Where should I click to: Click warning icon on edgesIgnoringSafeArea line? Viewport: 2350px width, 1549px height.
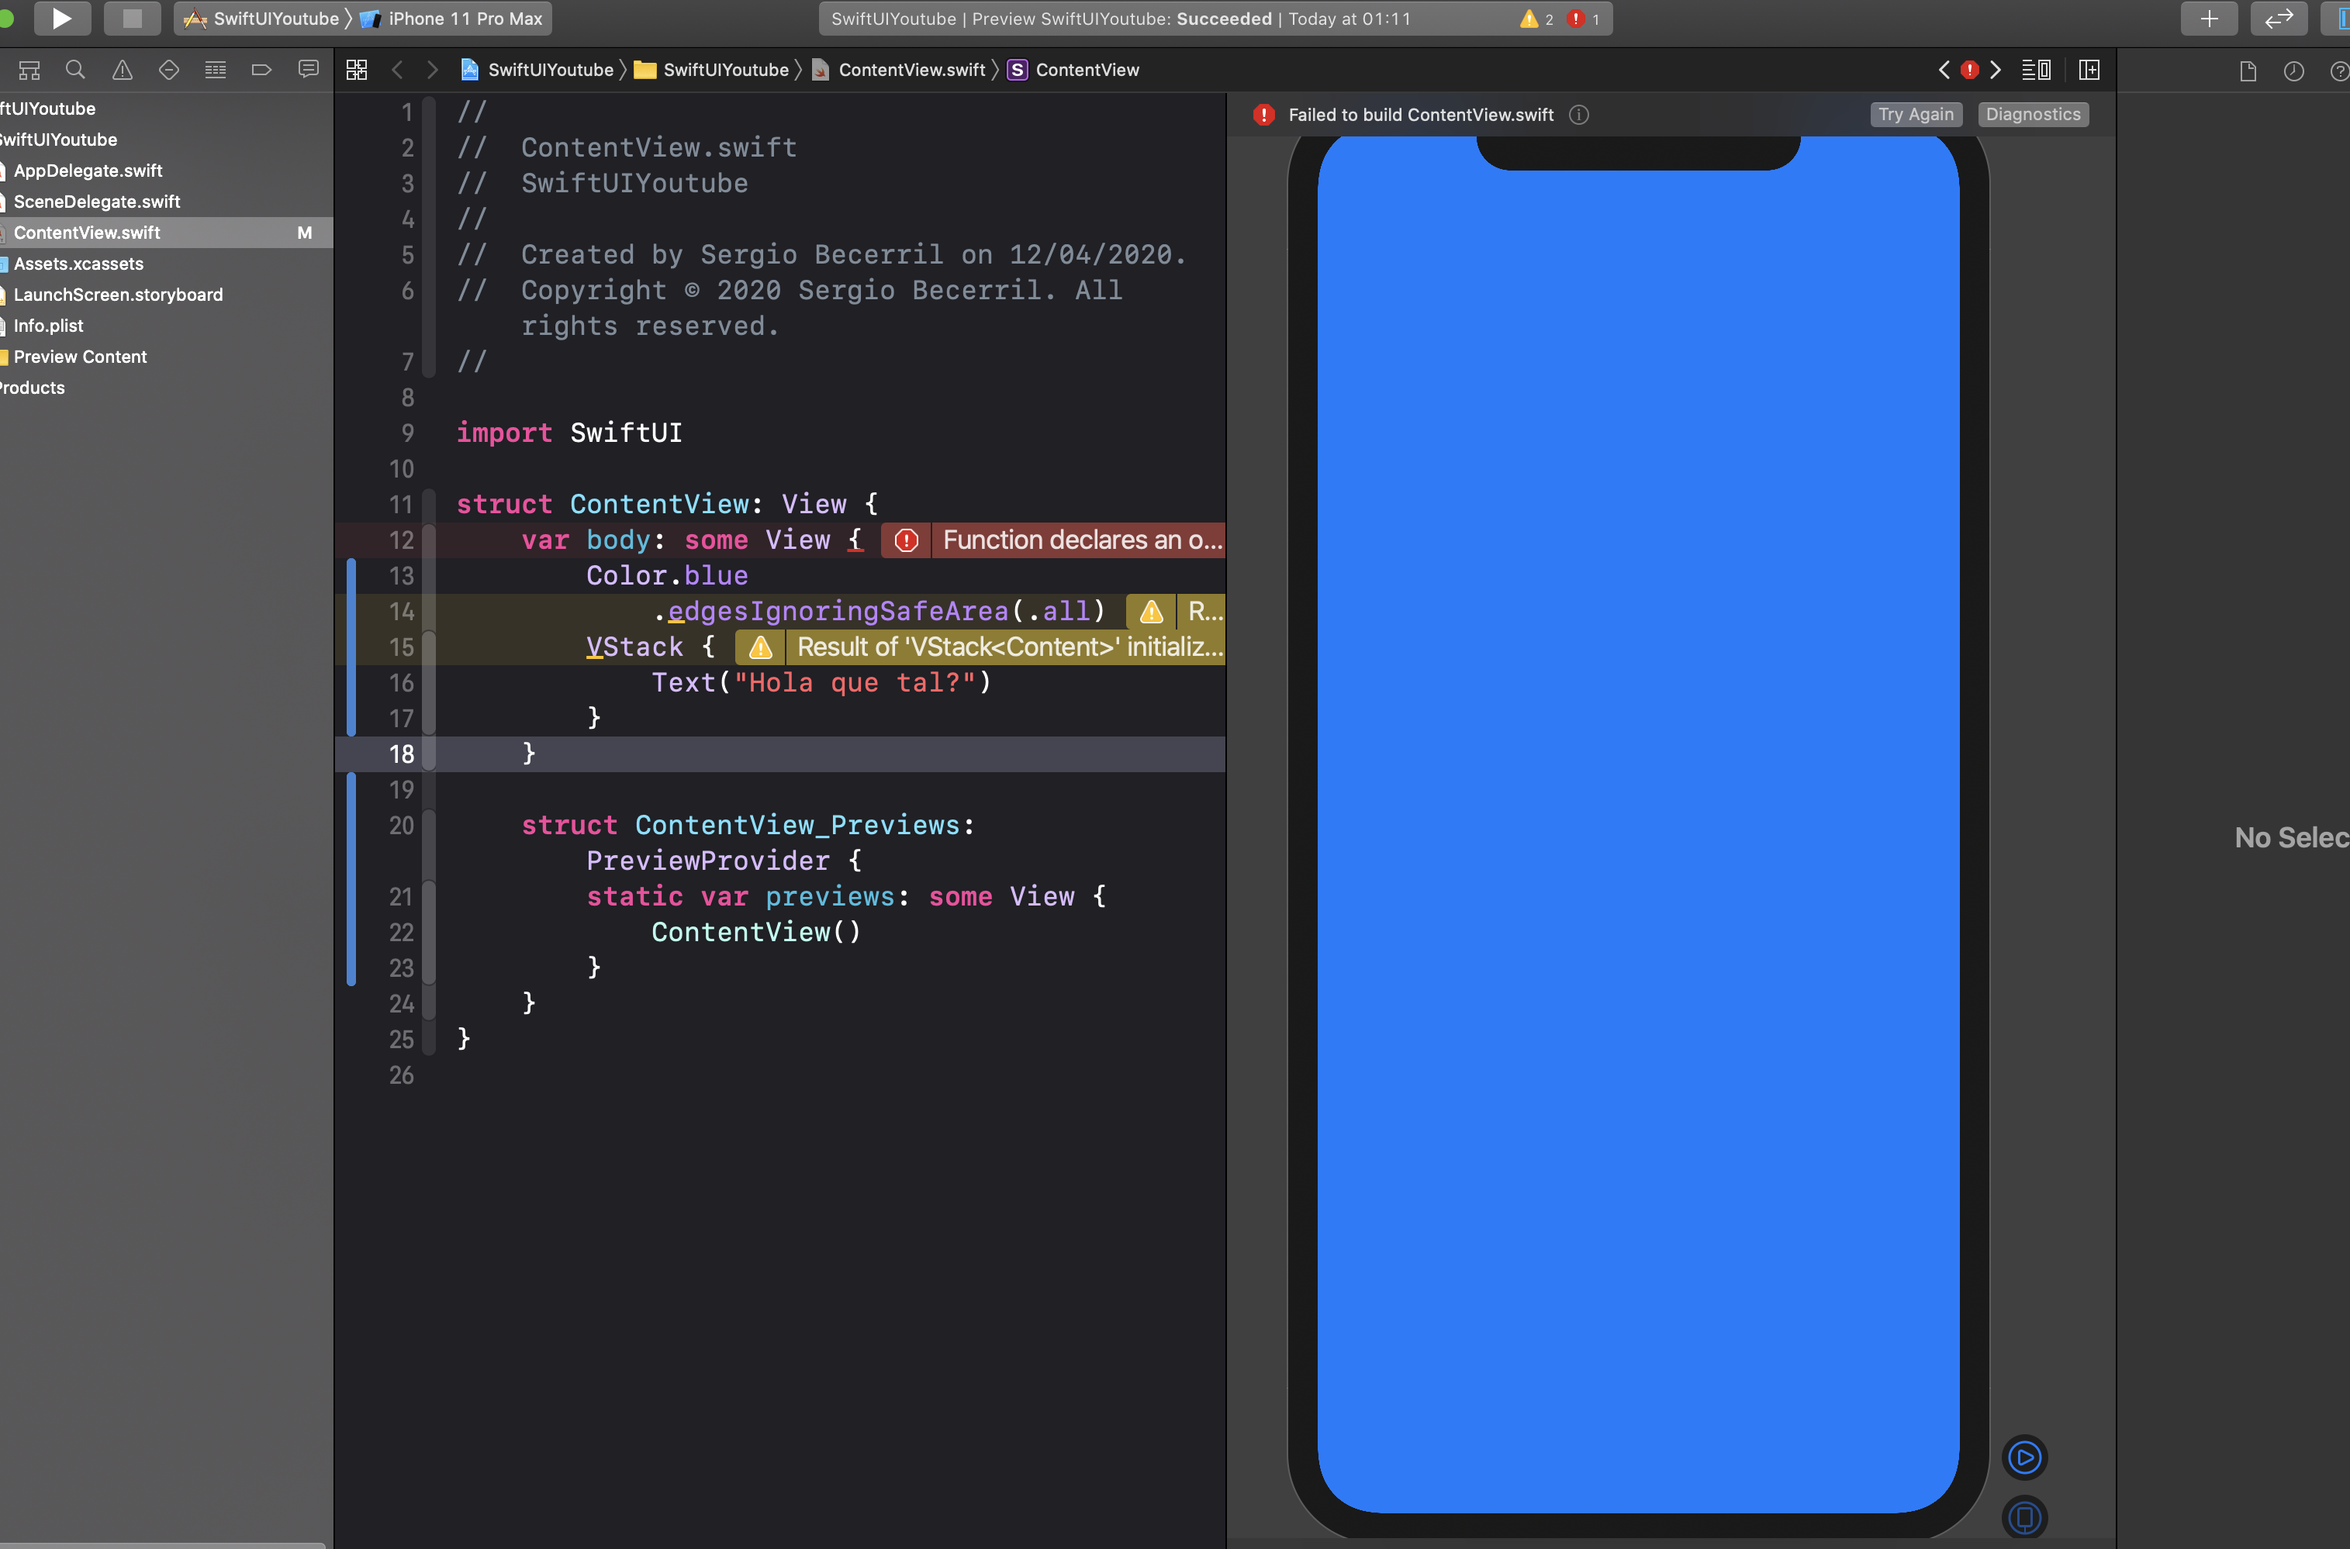click(x=1150, y=612)
